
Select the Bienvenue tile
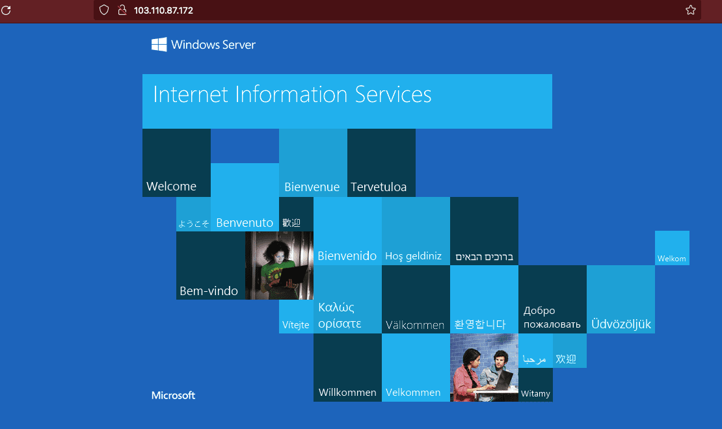(313, 162)
